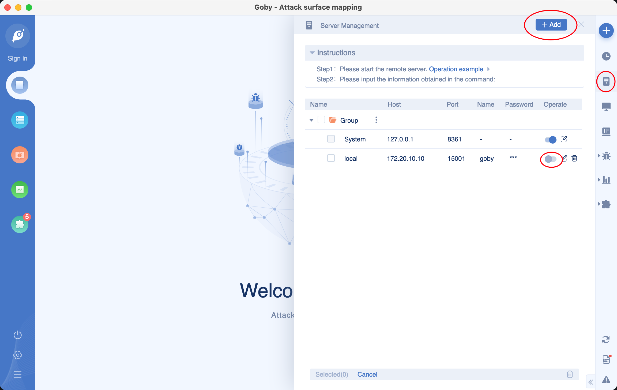The width and height of the screenshot is (617, 390).
Task: Click the refresh sync icon on right rail
Action: (x=606, y=340)
